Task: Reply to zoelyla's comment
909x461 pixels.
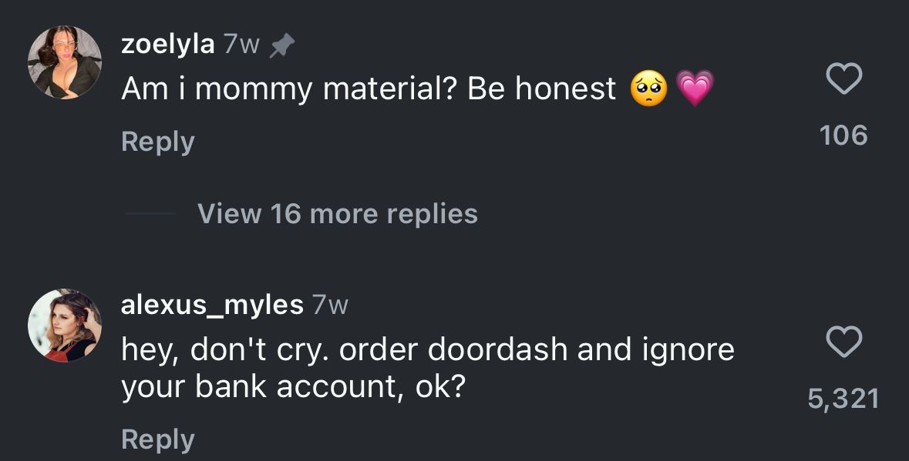Action: [158, 142]
